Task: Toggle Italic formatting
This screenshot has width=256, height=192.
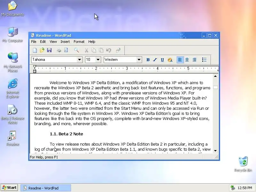Action: 155,60
